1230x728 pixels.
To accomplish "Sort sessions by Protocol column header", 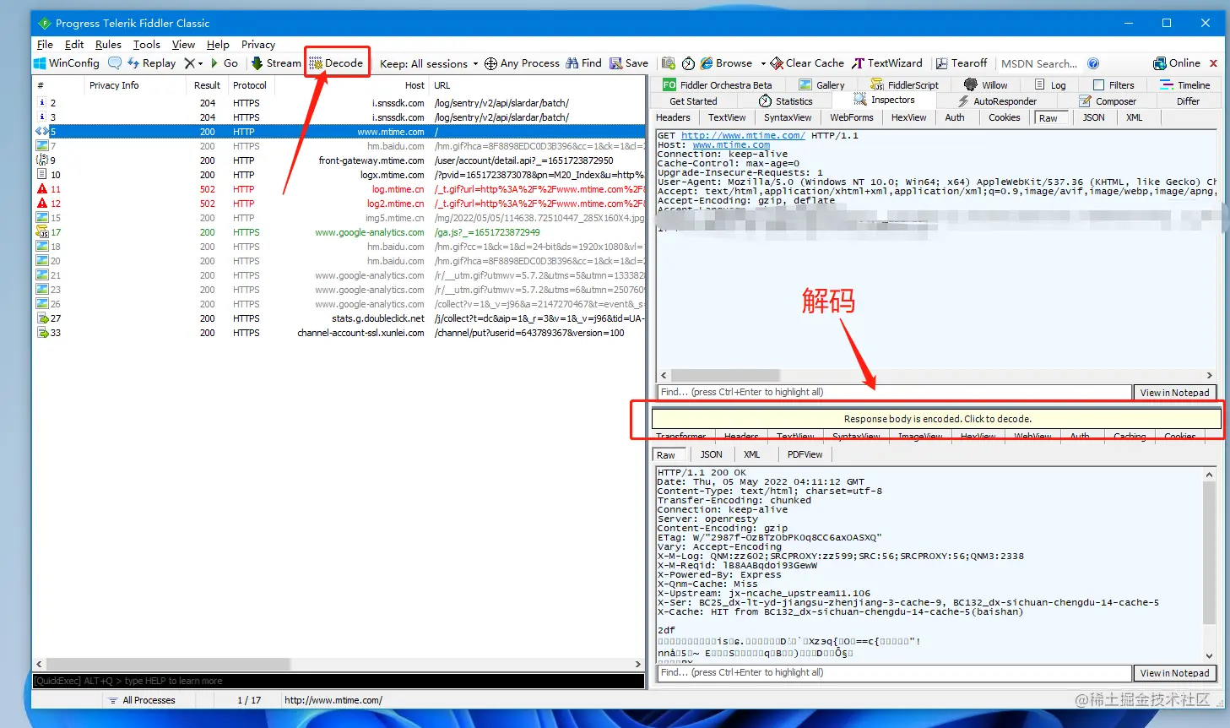I will [x=251, y=85].
